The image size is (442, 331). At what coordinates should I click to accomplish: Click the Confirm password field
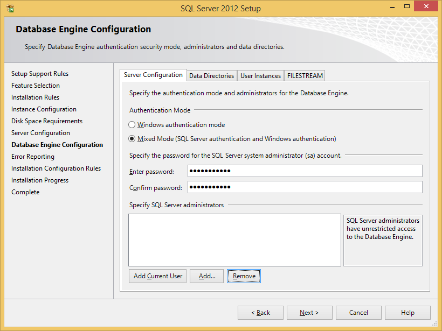coord(305,187)
